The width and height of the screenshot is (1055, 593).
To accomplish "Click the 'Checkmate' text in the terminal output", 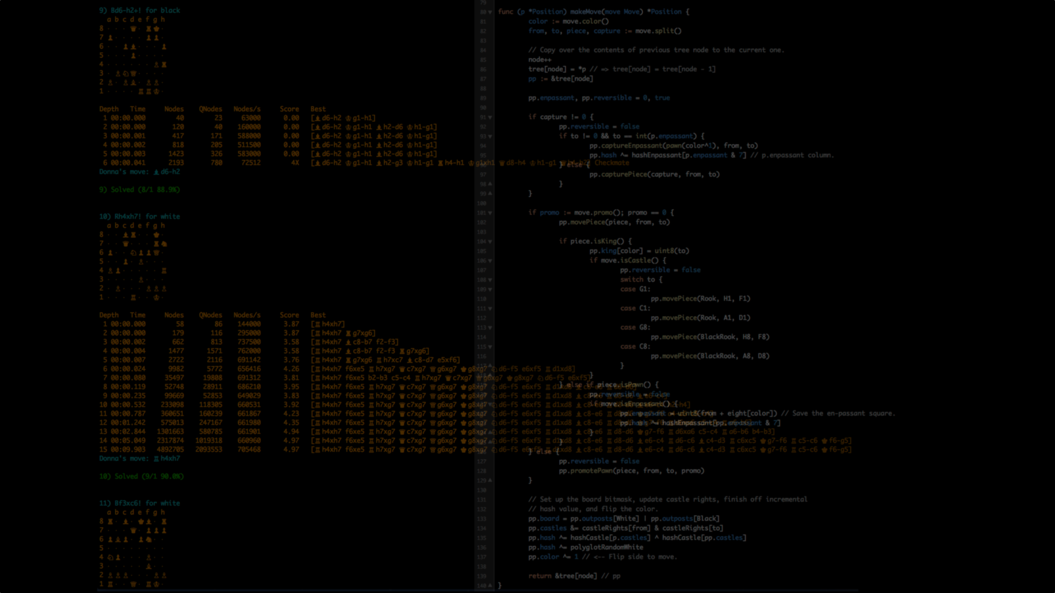I will click(612, 163).
